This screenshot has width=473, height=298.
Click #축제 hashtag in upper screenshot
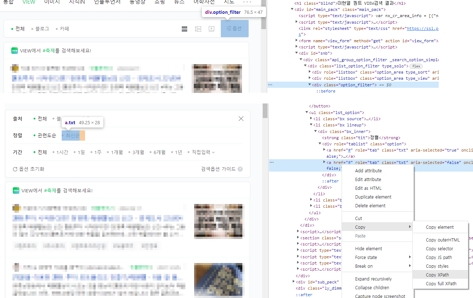[x=49, y=51]
